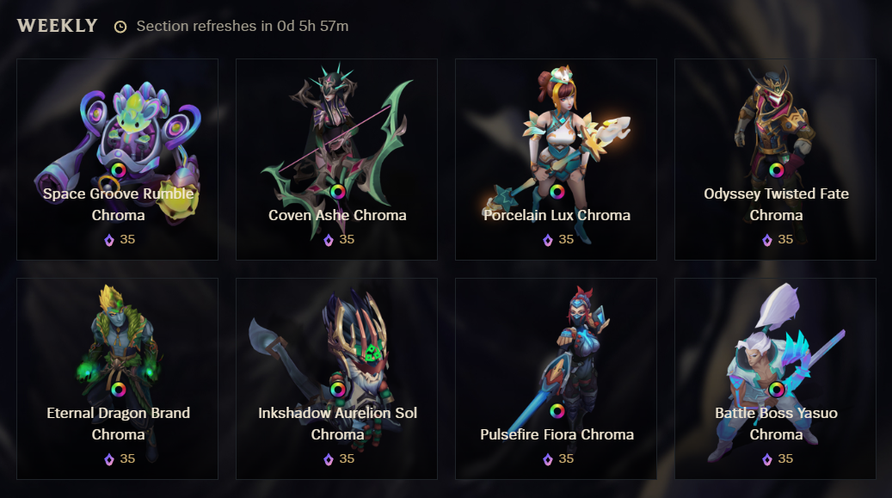Click the chroma wheel icon on Pulsefire Fiora
The width and height of the screenshot is (892, 498).
(x=557, y=411)
